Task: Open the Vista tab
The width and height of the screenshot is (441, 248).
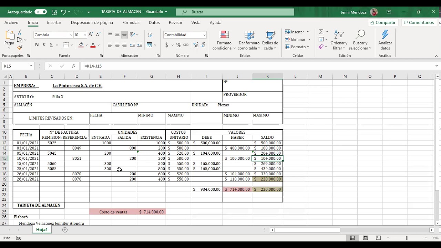Action: (196, 22)
